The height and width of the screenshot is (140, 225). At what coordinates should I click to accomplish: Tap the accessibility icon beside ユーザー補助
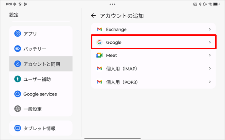pos(18,79)
